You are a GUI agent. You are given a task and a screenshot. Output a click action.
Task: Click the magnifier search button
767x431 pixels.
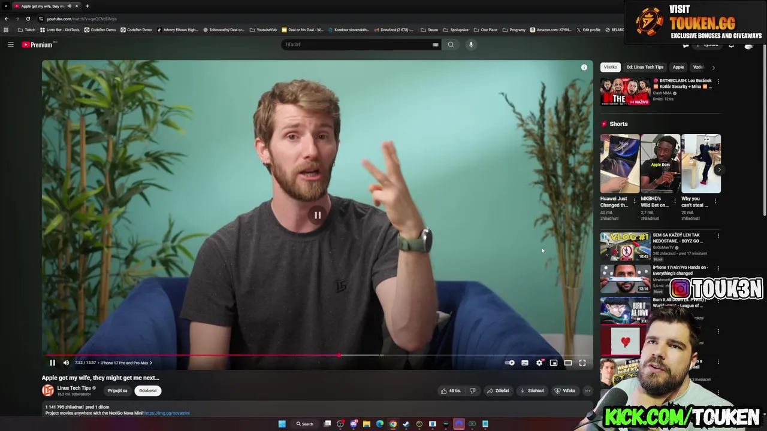451,44
